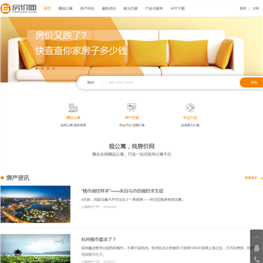This screenshot has height=263, width=263.
Task: Open the 最新资讯 nav item
Action: point(109,8)
